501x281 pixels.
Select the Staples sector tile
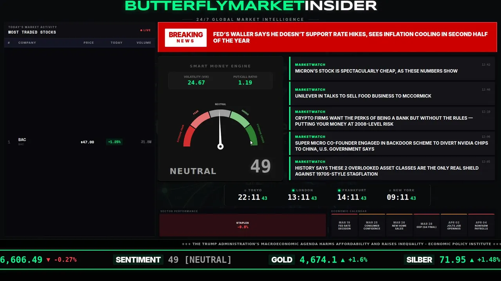(243, 225)
